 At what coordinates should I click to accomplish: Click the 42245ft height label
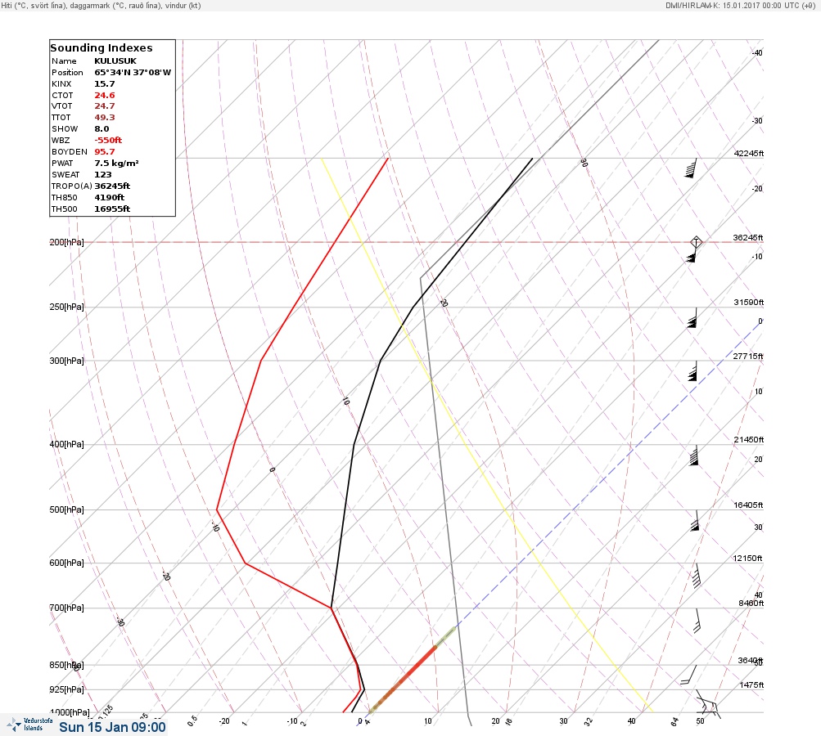click(x=749, y=153)
